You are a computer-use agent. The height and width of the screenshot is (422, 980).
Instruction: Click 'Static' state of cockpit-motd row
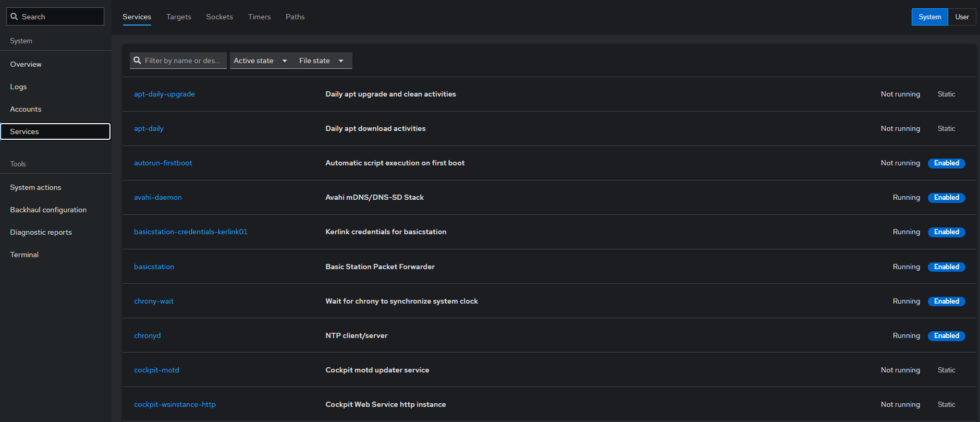[946, 370]
